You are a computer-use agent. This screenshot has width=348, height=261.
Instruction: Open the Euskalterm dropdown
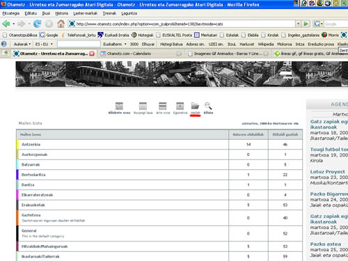115,44
